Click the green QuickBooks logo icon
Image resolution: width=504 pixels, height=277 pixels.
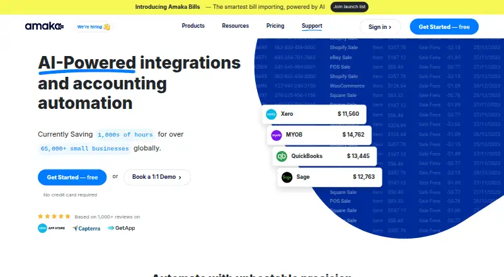point(282,156)
